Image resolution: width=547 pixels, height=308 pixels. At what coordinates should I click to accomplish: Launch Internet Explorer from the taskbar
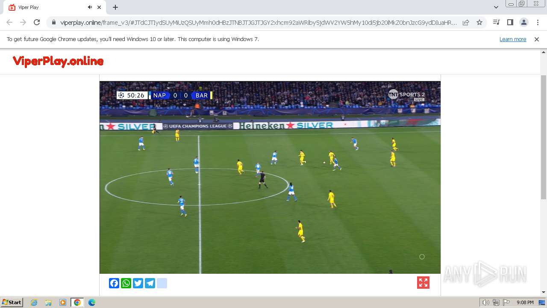coord(34,302)
